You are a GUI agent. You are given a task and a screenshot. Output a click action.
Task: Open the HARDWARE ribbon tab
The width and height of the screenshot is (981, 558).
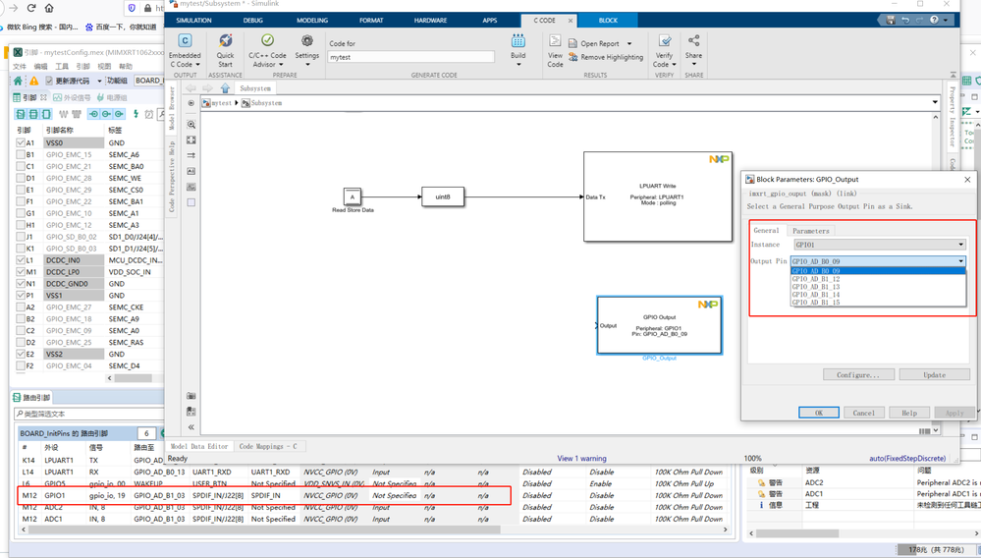pyautogui.click(x=430, y=20)
